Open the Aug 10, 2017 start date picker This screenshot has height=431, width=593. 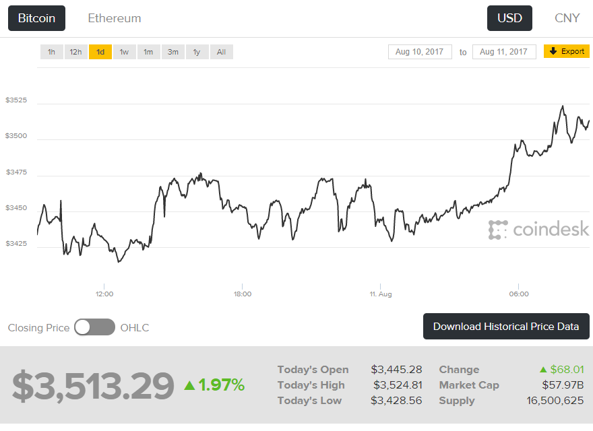click(x=420, y=52)
